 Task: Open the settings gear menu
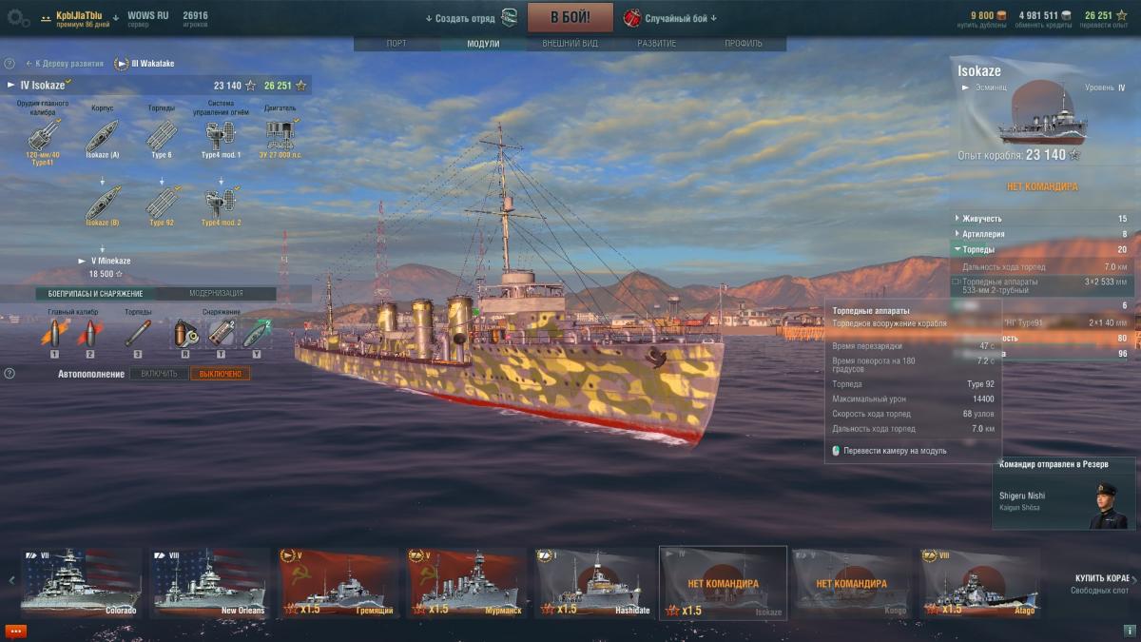(x=17, y=17)
